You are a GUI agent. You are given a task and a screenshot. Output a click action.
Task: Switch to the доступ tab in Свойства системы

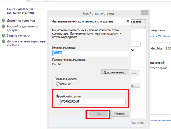[x=138, y=22]
